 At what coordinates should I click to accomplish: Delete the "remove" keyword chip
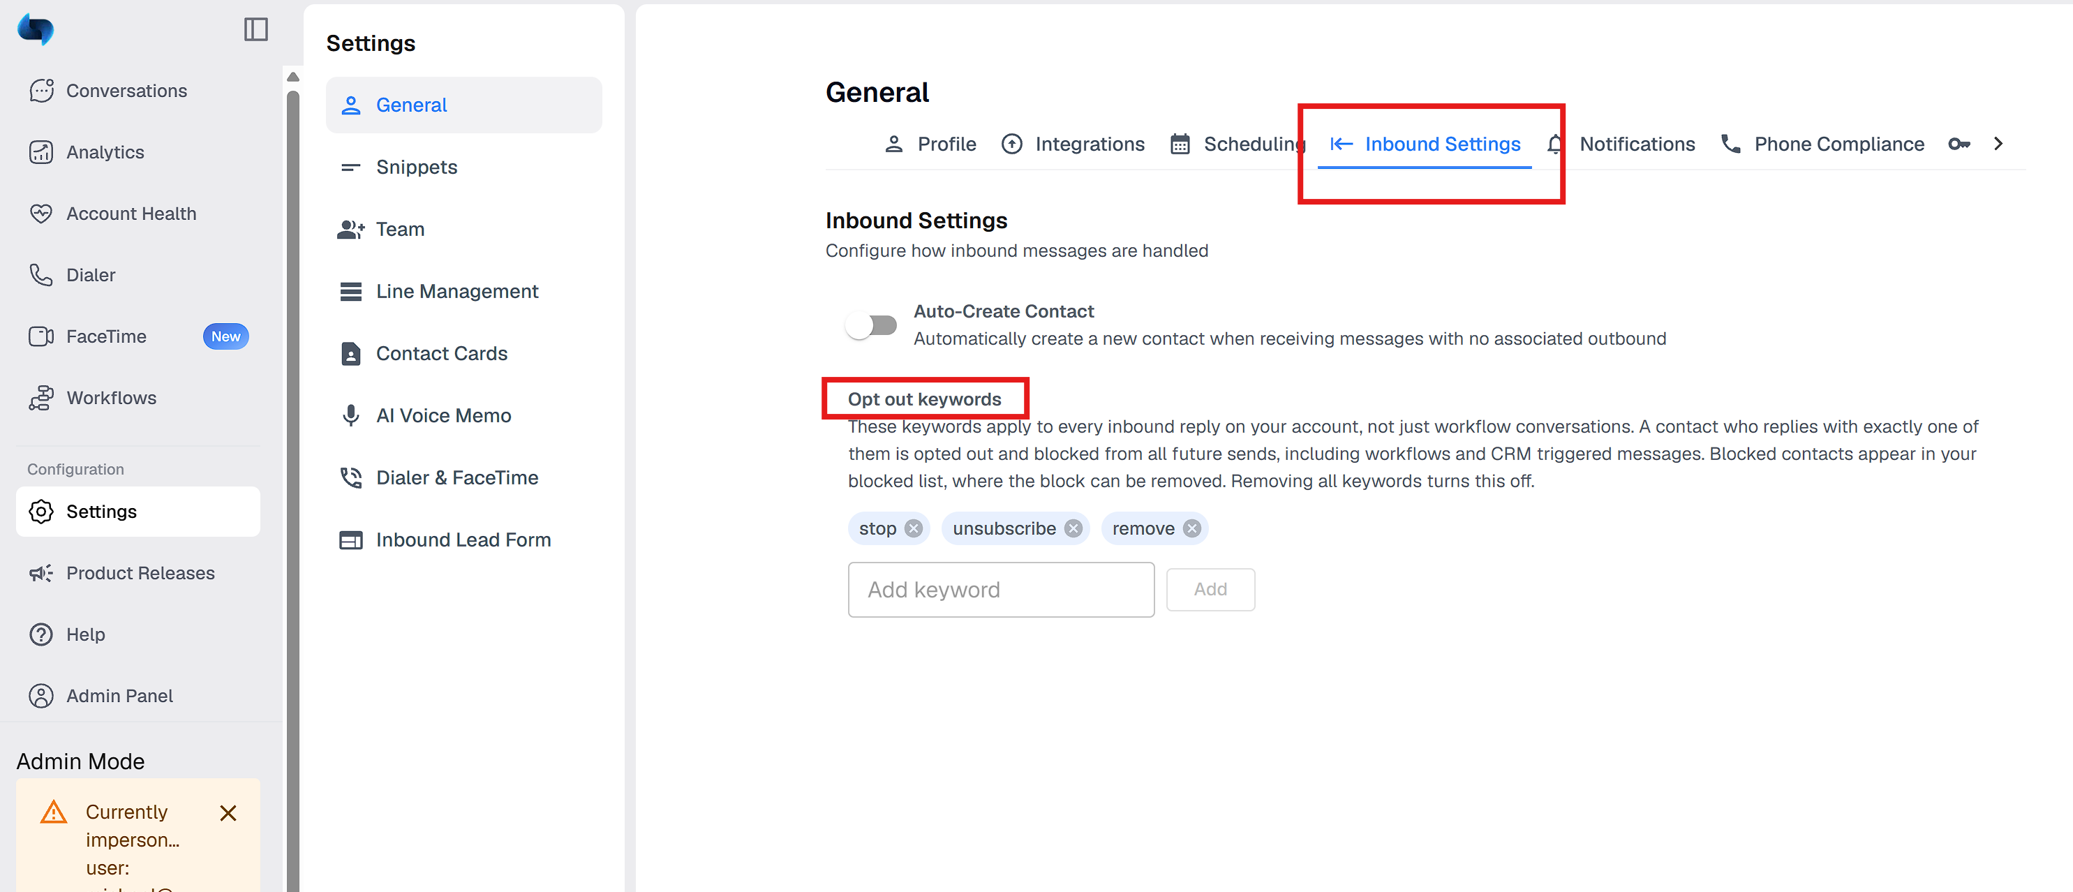pos(1192,529)
